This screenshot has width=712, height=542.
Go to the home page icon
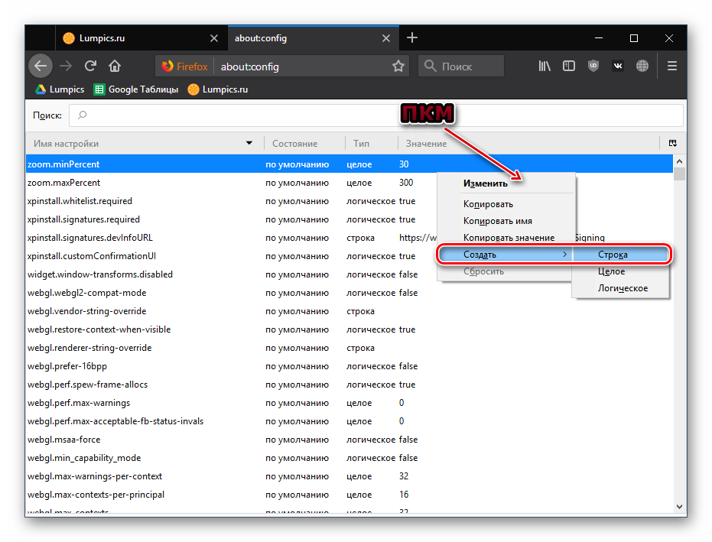point(115,66)
